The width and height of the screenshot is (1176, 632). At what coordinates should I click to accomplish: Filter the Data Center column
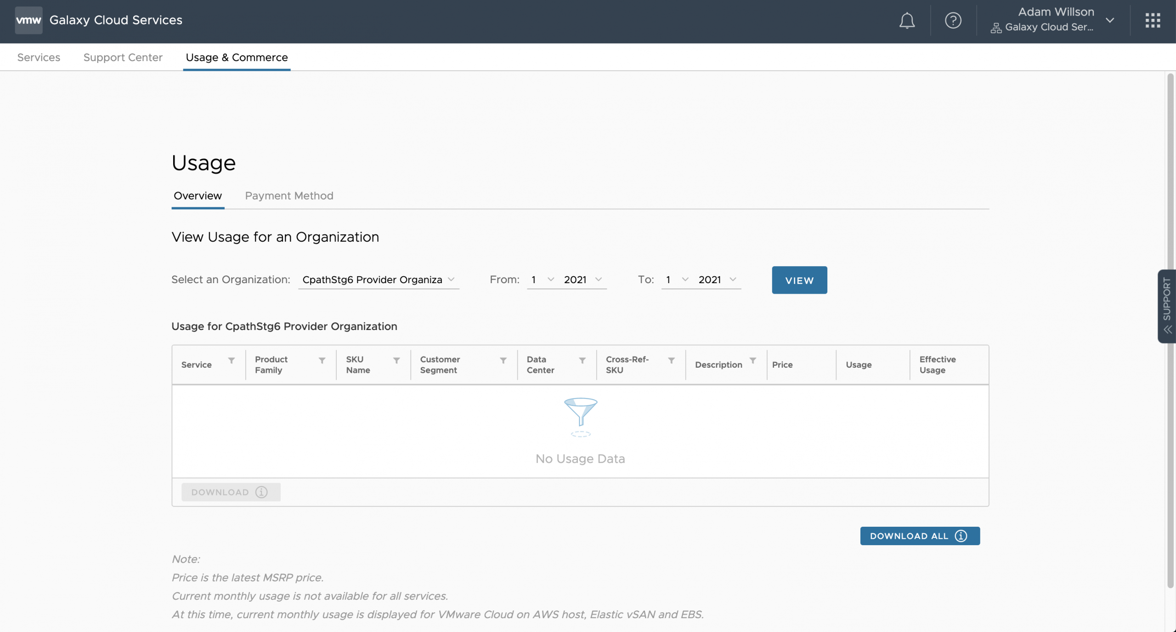coord(582,361)
